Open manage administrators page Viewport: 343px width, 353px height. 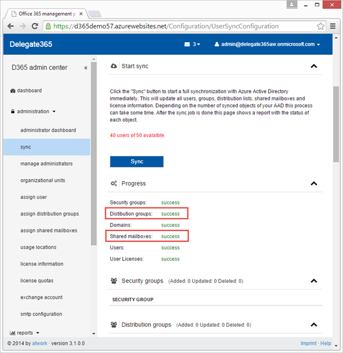click(46, 164)
